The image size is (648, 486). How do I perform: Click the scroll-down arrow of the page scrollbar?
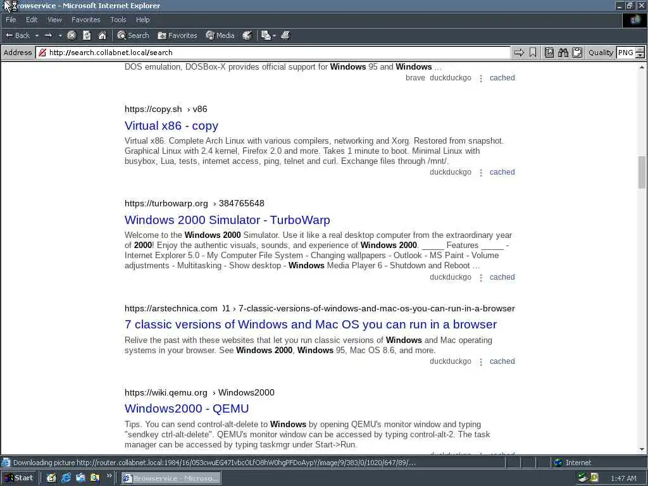coord(642,449)
